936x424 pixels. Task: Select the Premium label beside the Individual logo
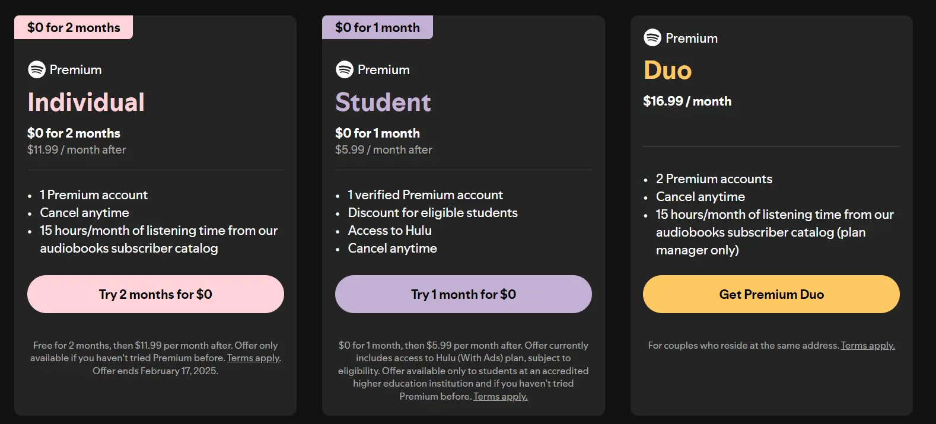coord(75,69)
